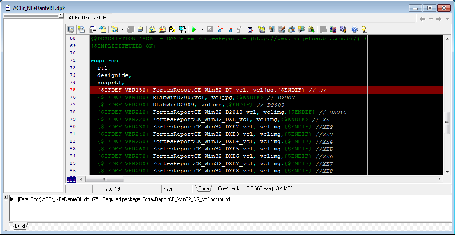Image resolution: width=455 pixels, height=236 pixels.
Task: Click the pencil with windows wizard icon
Action: click(272, 29)
